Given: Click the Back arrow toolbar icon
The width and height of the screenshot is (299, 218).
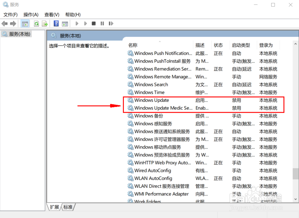Looking at the screenshot, I should [4, 24].
